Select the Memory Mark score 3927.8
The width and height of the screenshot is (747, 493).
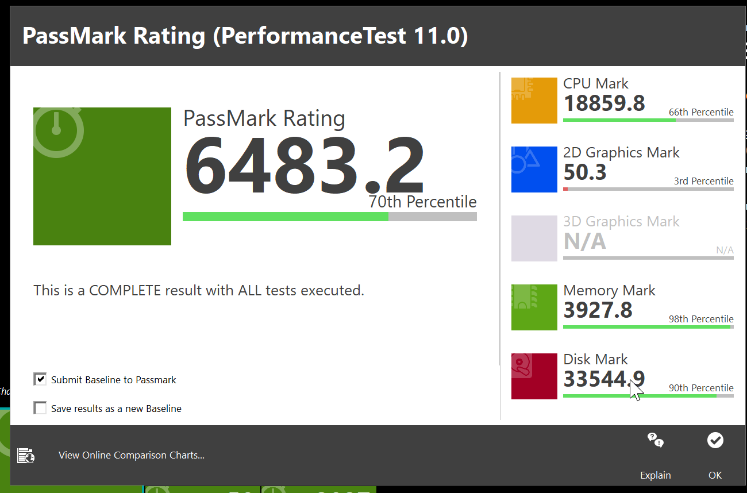pyautogui.click(x=598, y=310)
